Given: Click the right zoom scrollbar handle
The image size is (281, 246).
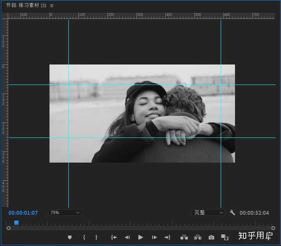Looking at the screenshot, I should click(x=273, y=228).
